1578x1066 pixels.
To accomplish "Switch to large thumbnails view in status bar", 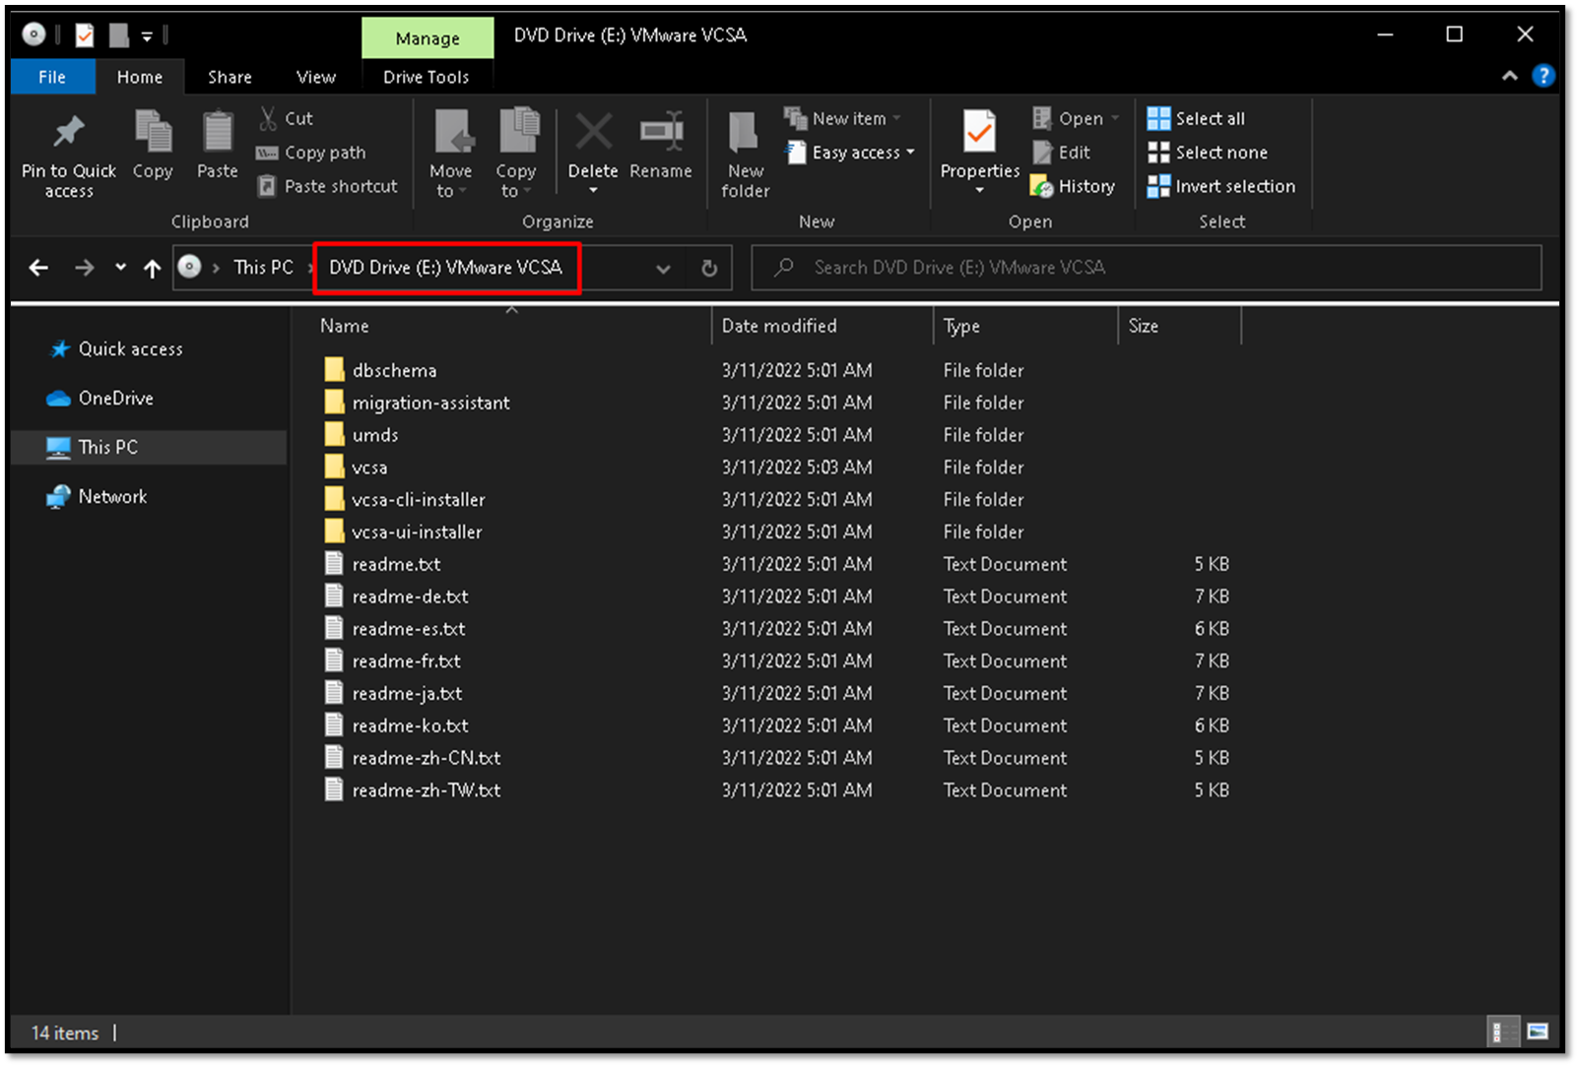I will pos(1537,1032).
